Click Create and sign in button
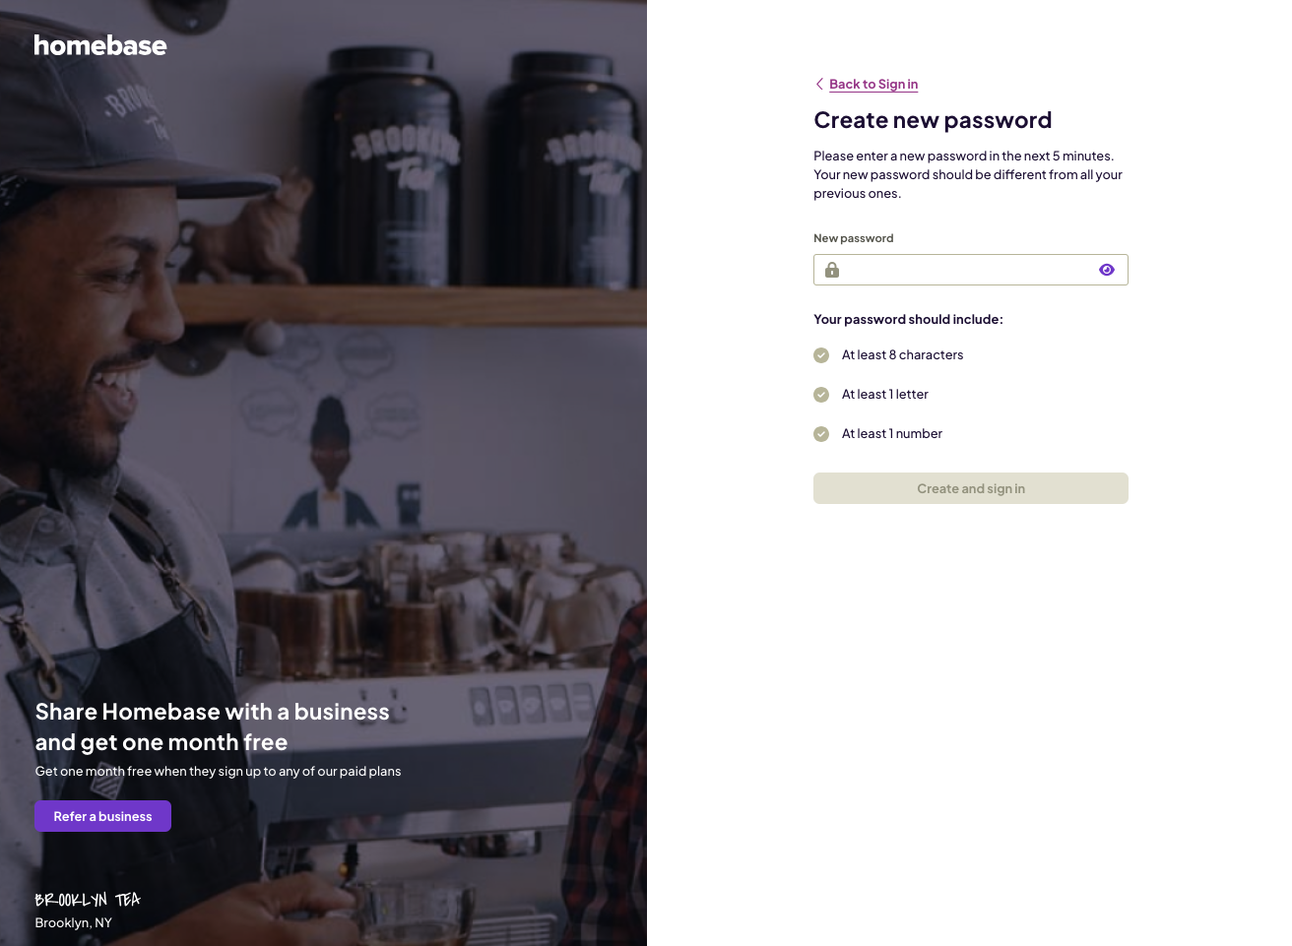Image resolution: width=1292 pixels, height=946 pixels. pyautogui.click(x=971, y=488)
